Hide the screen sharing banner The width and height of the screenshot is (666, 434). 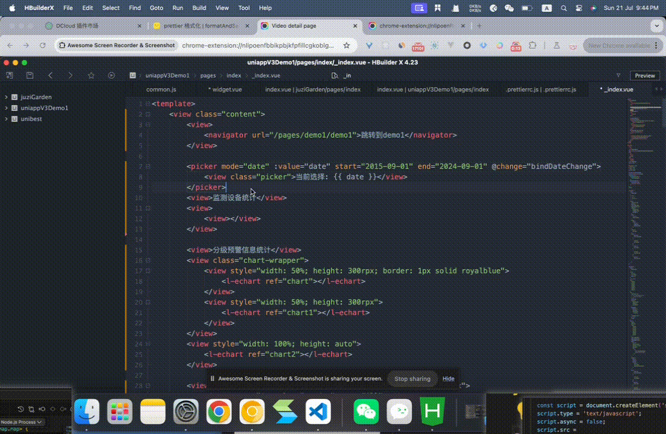pos(448,379)
